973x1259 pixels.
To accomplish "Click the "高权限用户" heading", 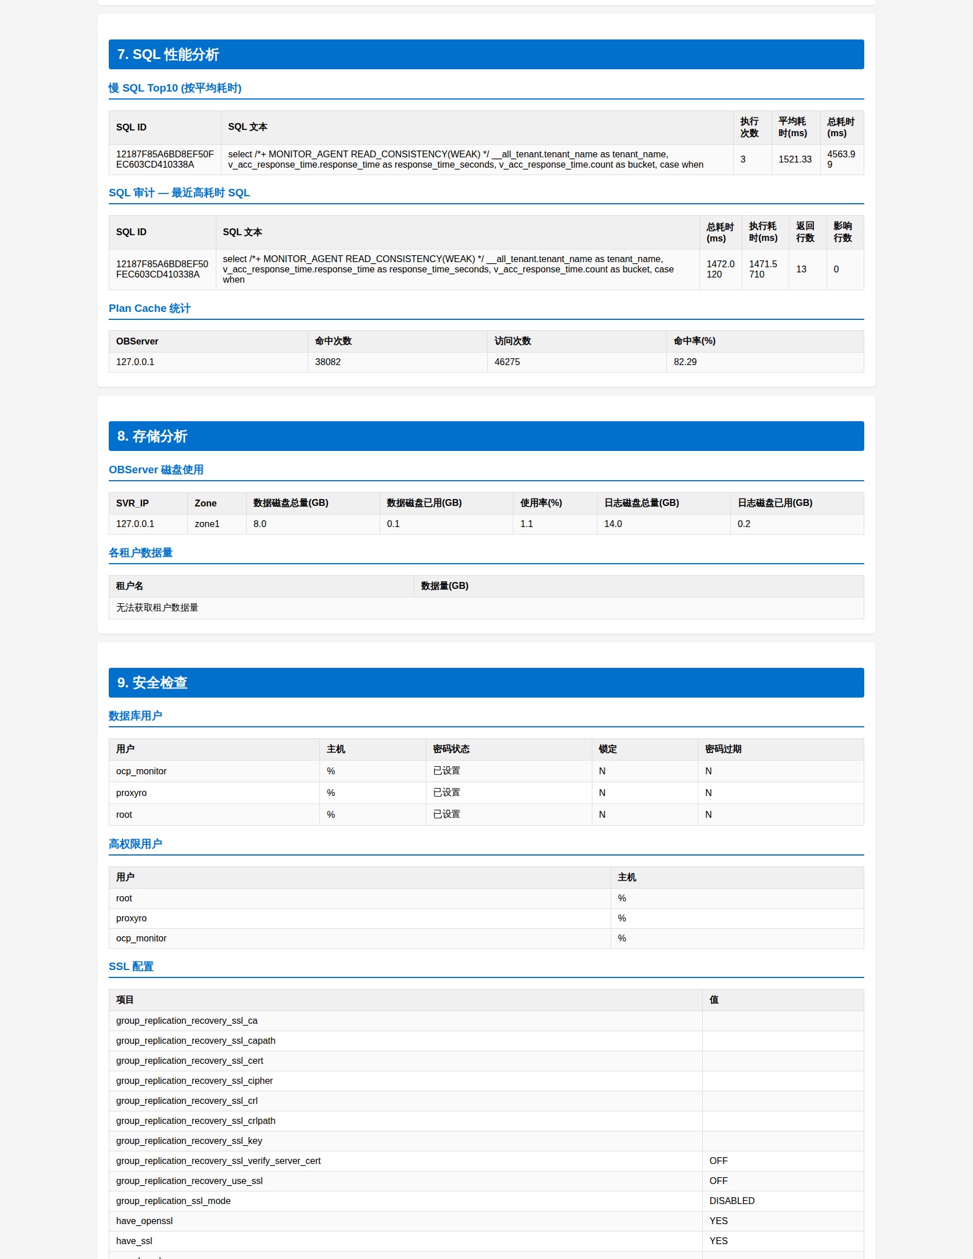I will pos(136,844).
